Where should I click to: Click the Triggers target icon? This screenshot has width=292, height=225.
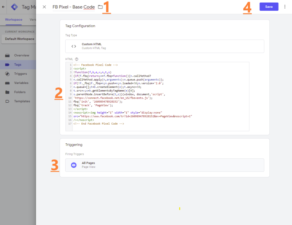point(7,74)
